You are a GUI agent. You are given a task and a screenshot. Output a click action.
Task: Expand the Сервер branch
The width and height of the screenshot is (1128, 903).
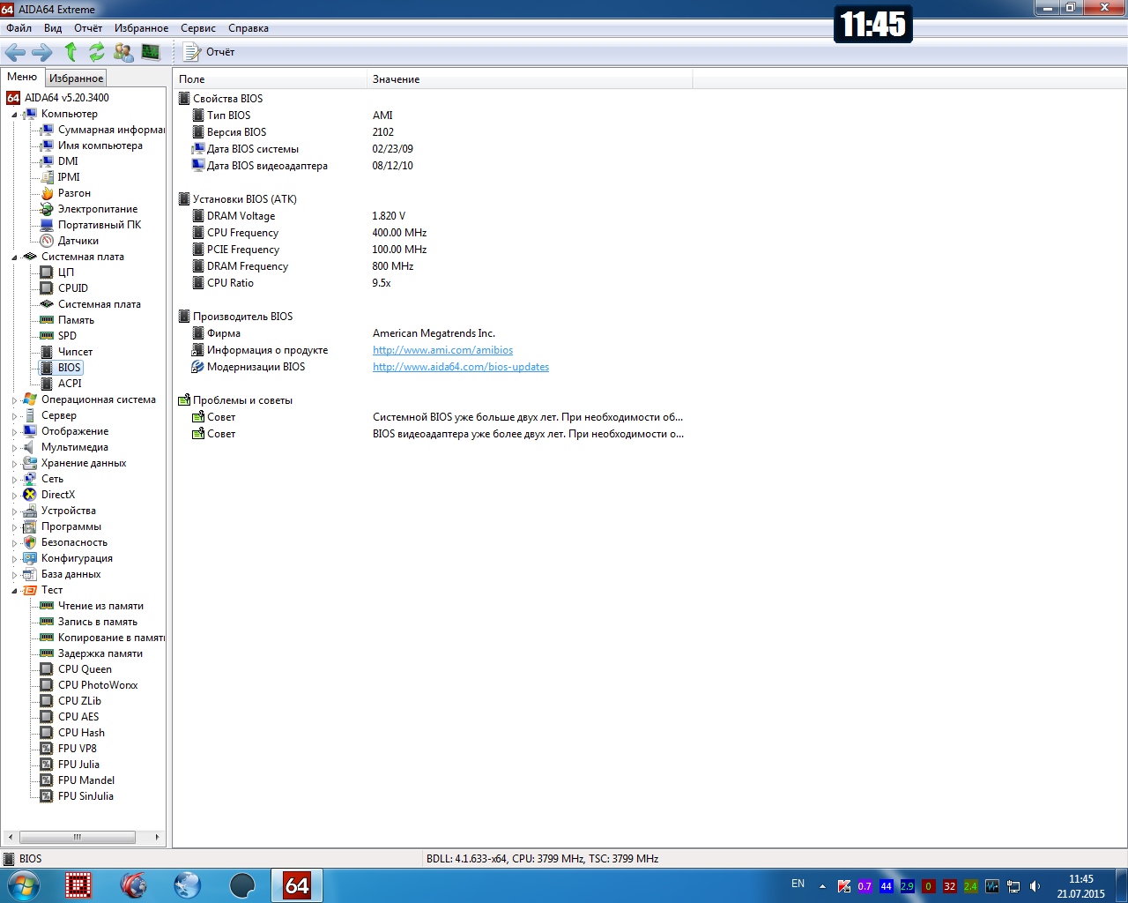point(14,416)
